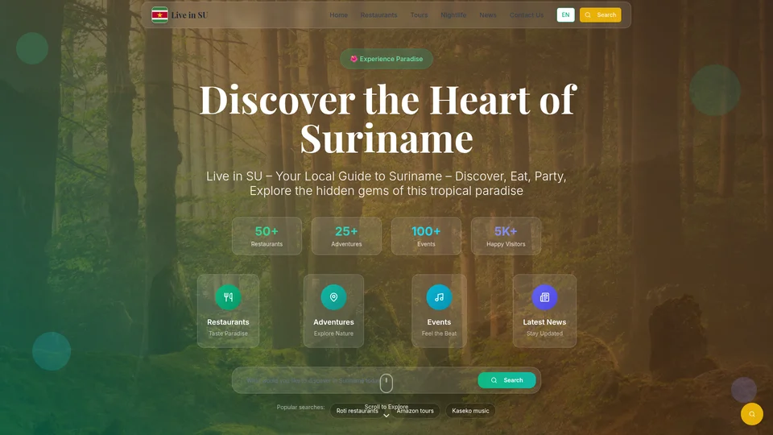
Task: Go to the Home nav item
Action: point(339,14)
